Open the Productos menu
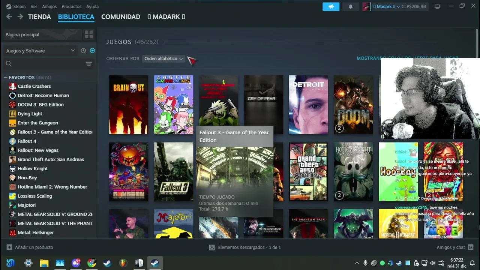 coord(71,6)
